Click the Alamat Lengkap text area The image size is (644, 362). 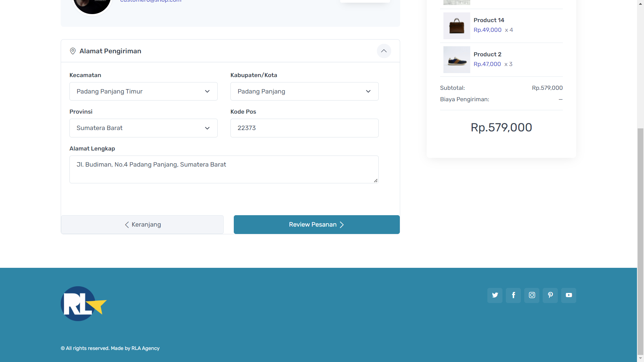tap(224, 169)
